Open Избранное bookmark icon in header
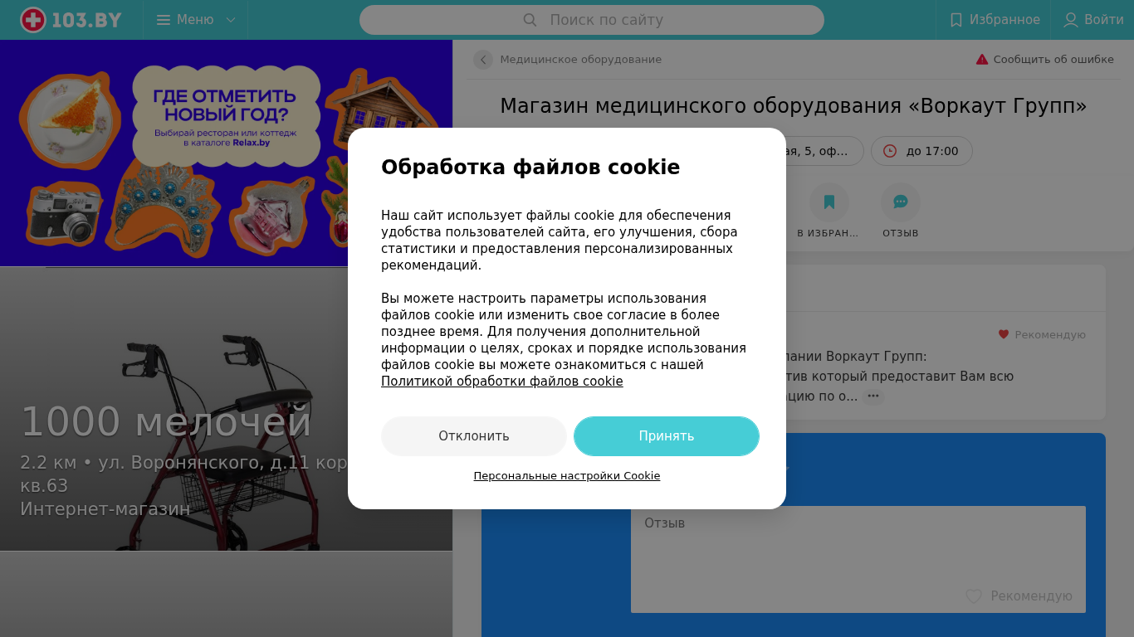1134x637 pixels. point(956,20)
